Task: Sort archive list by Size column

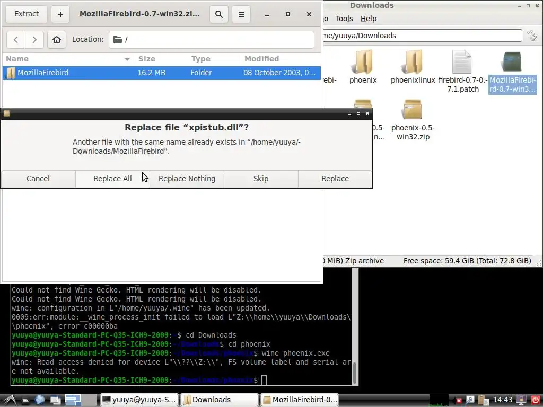Action: [161, 59]
